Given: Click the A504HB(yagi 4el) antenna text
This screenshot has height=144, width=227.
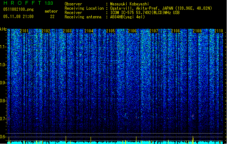Looking at the screenshot, I should (127, 17).
